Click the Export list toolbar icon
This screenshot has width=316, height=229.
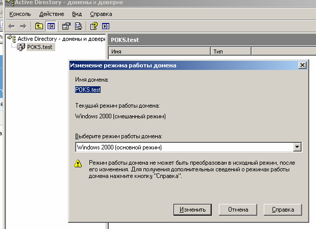79,26
